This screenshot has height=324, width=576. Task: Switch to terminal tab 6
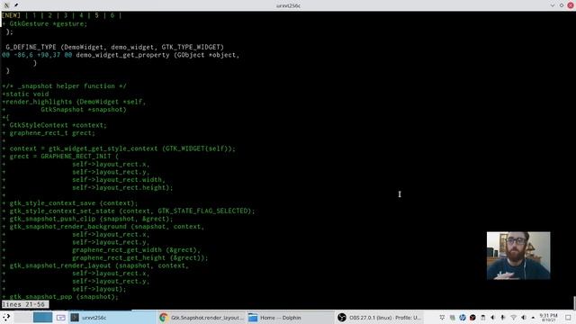click(x=112, y=15)
